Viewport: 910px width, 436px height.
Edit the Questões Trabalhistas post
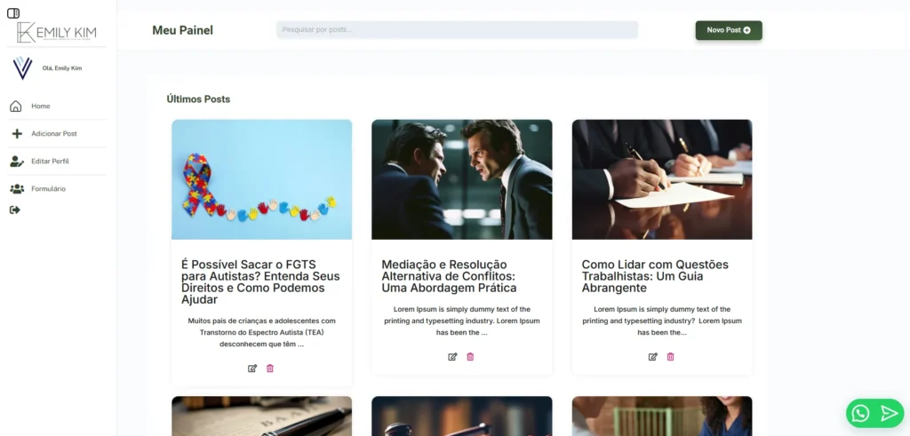pyautogui.click(x=653, y=357)
